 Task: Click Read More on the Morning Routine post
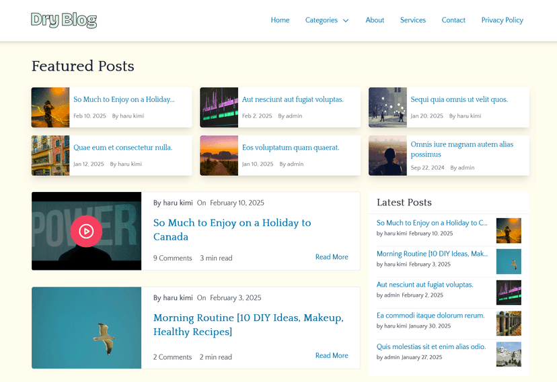332,355
